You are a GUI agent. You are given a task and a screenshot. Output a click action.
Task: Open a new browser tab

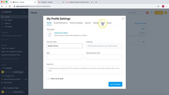96,2
